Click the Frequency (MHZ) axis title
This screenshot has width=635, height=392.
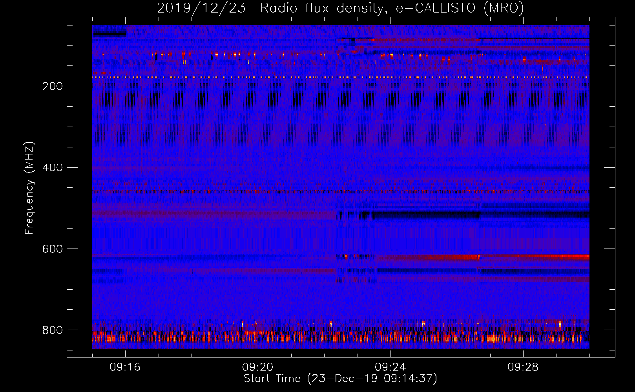(29, 188)
